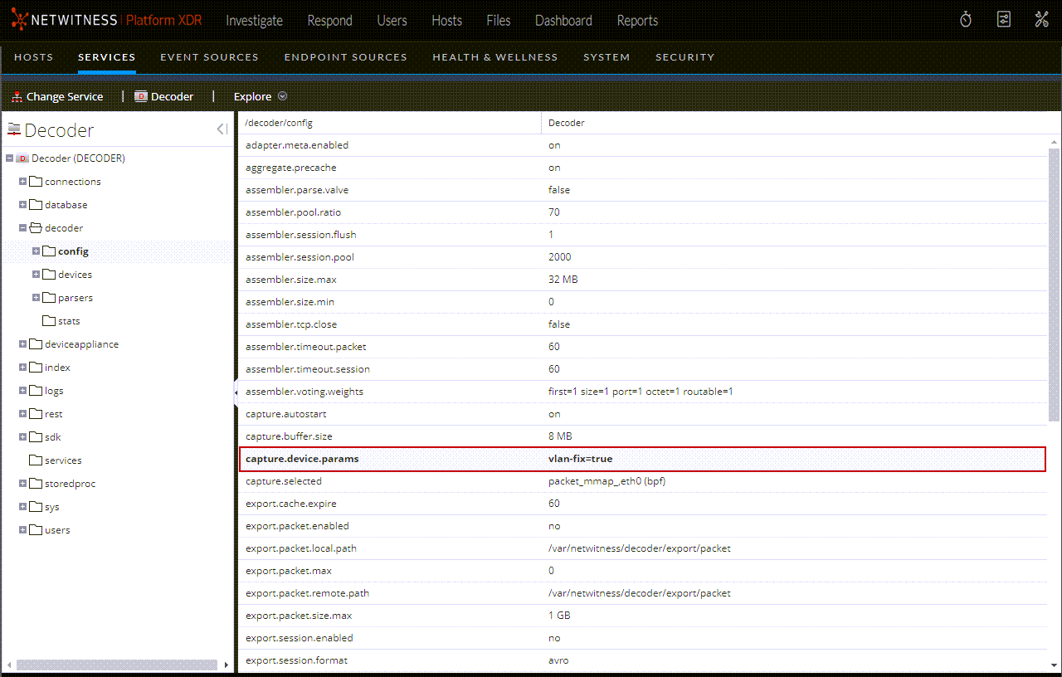Click the Decoder (DECODER) root node icon
This screenshot has width=1062, height=677.
(x=23, y=158)
